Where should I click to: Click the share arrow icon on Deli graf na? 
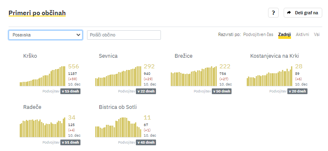pyautogui.click(x=289, y=13)
